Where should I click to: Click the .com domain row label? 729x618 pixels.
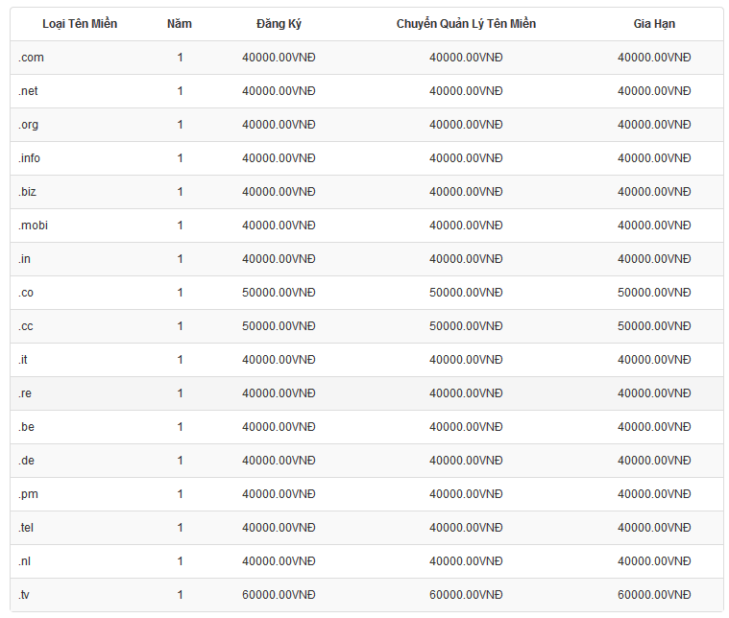(32, 58)
